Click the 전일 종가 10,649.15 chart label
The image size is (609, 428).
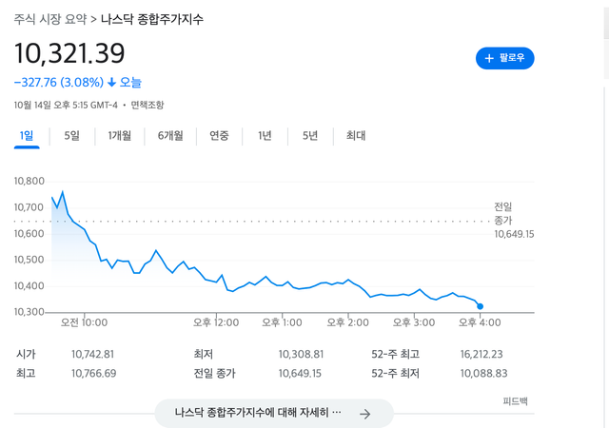pos(514,221)
